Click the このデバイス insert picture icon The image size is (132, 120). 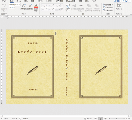(x=68, y=6)
